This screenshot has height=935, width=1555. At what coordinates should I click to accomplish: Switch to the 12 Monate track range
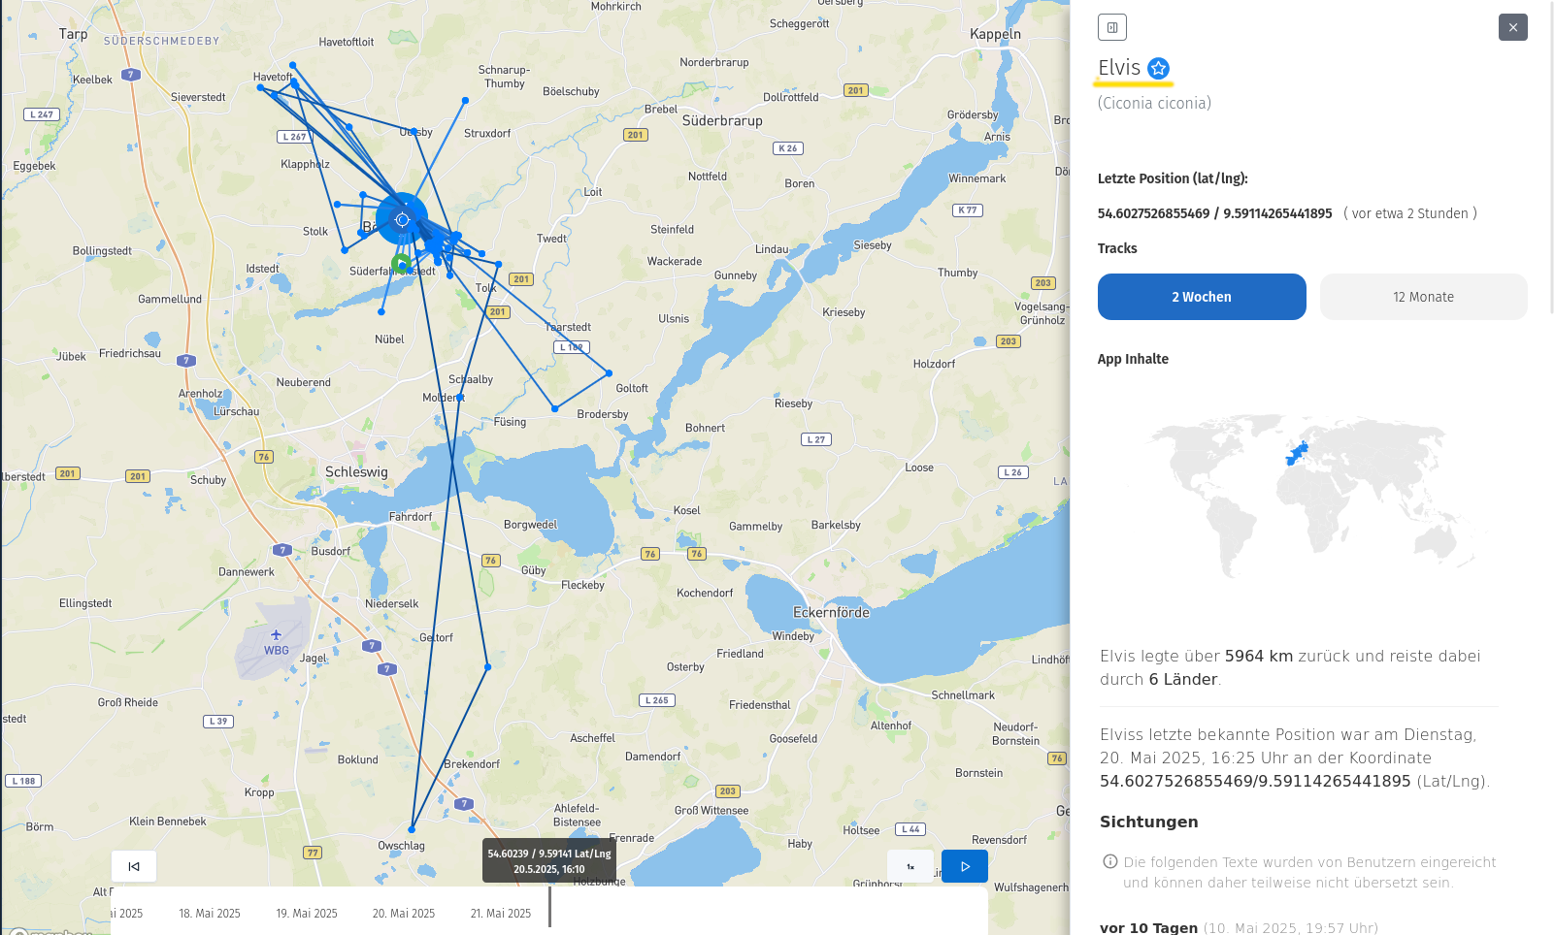[1423, 297]
